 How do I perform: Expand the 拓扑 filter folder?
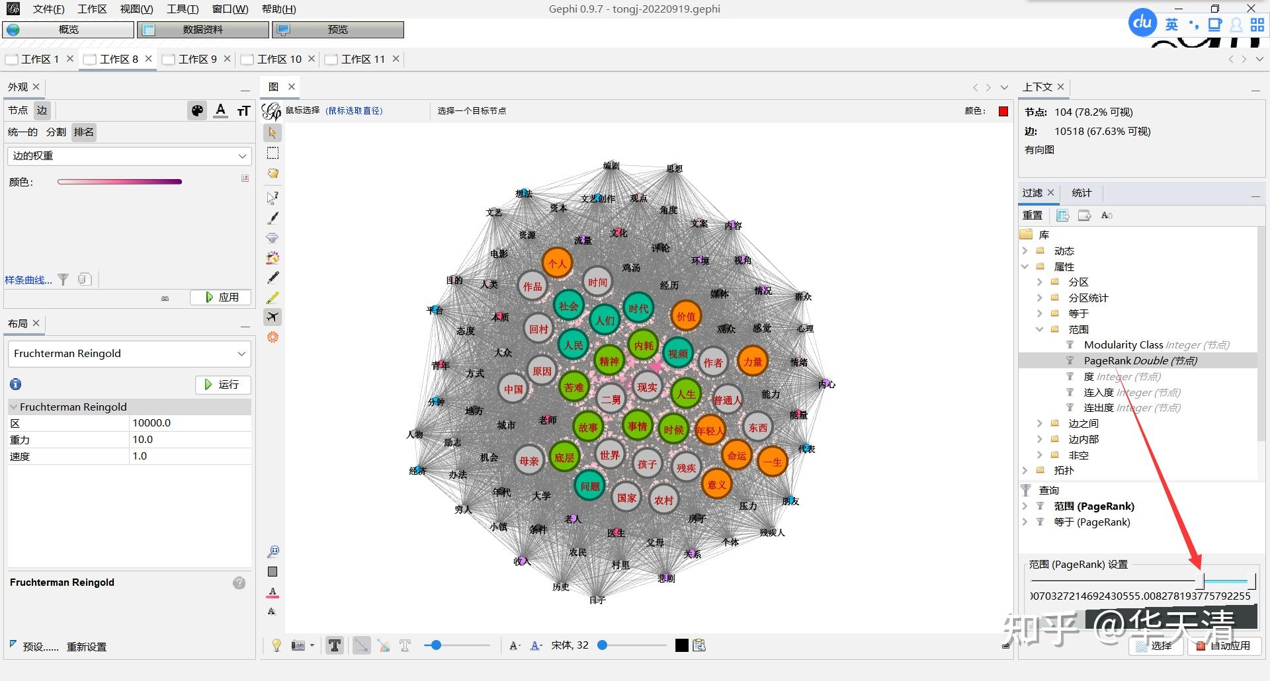[1025, 470]
